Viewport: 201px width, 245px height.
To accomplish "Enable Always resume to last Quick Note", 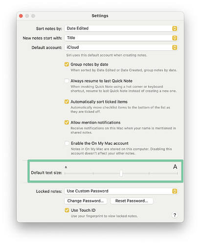I will 67,81.
